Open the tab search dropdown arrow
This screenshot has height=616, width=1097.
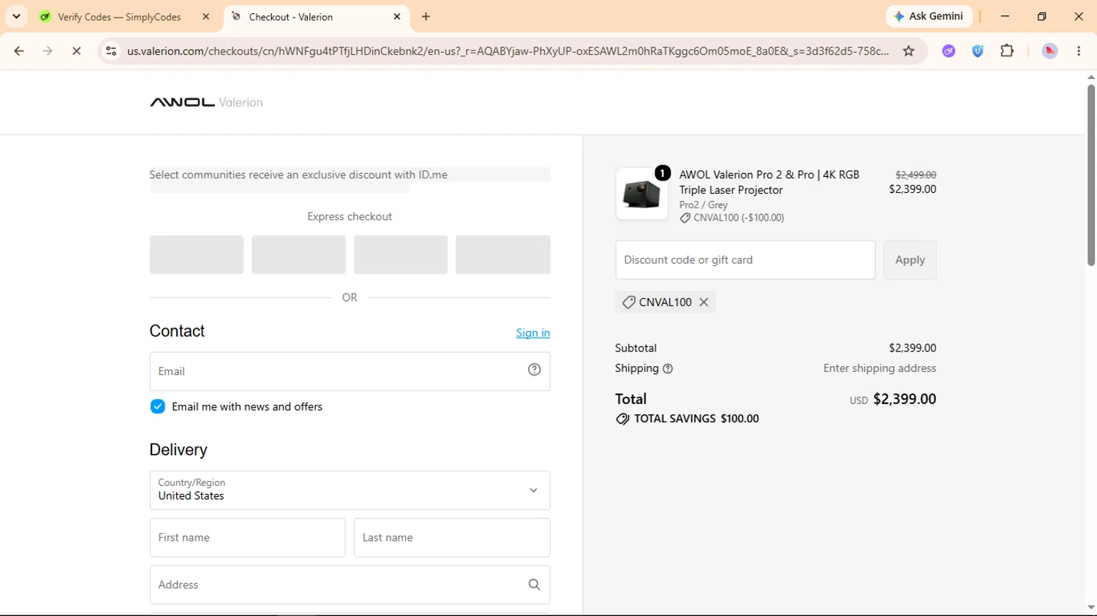coord(16,16)
